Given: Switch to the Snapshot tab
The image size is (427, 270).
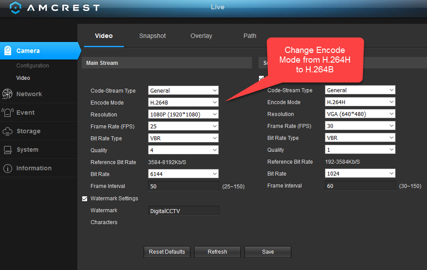Looking at the screenshot, I should tap(152, 36).
